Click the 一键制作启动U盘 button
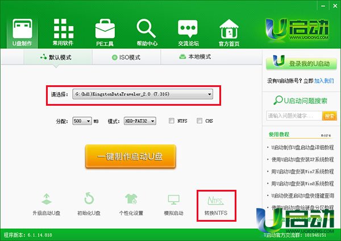This screenshot has height=241, width=341. pos(130,156)
